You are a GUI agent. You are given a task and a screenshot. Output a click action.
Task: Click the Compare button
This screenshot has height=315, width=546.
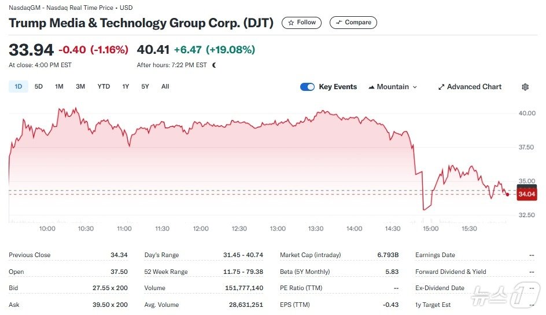coord(353,23)
